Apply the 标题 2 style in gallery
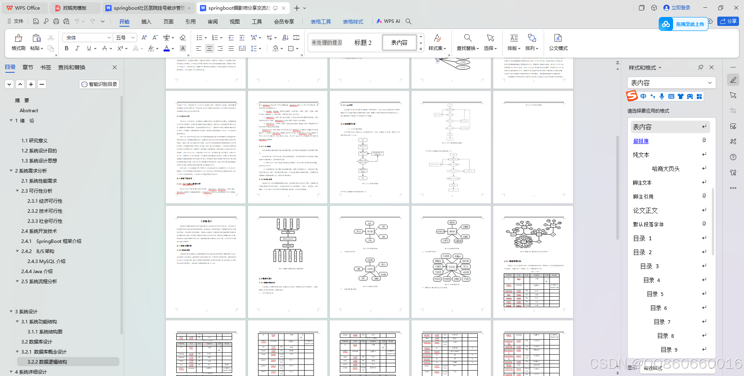The width and height of the screenshot is (744, 376). (x=363, y=43)
